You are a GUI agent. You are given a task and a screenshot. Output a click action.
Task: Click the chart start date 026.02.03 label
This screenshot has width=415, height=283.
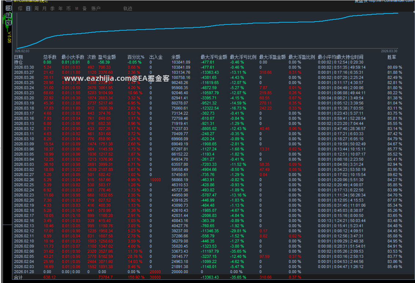pyautogui.click(x=22, y=51)
